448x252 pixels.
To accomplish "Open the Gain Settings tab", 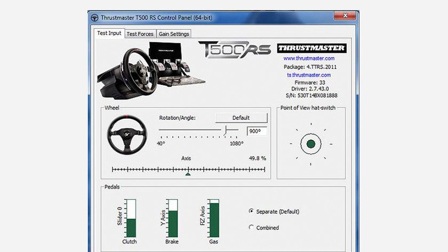I will [174, 34].
